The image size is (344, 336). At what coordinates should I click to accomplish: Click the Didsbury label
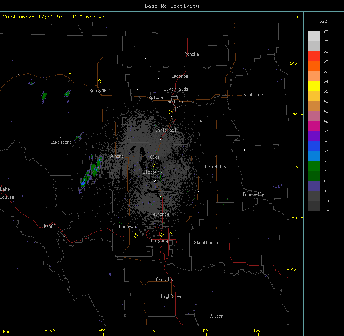pos(153,172)
